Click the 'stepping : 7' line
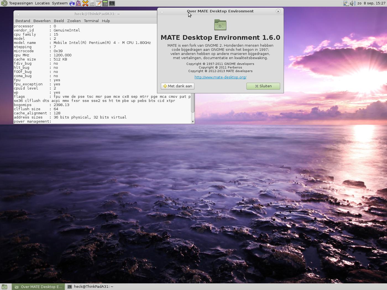Viewport: 387px width, 290px height. (35, 47)
